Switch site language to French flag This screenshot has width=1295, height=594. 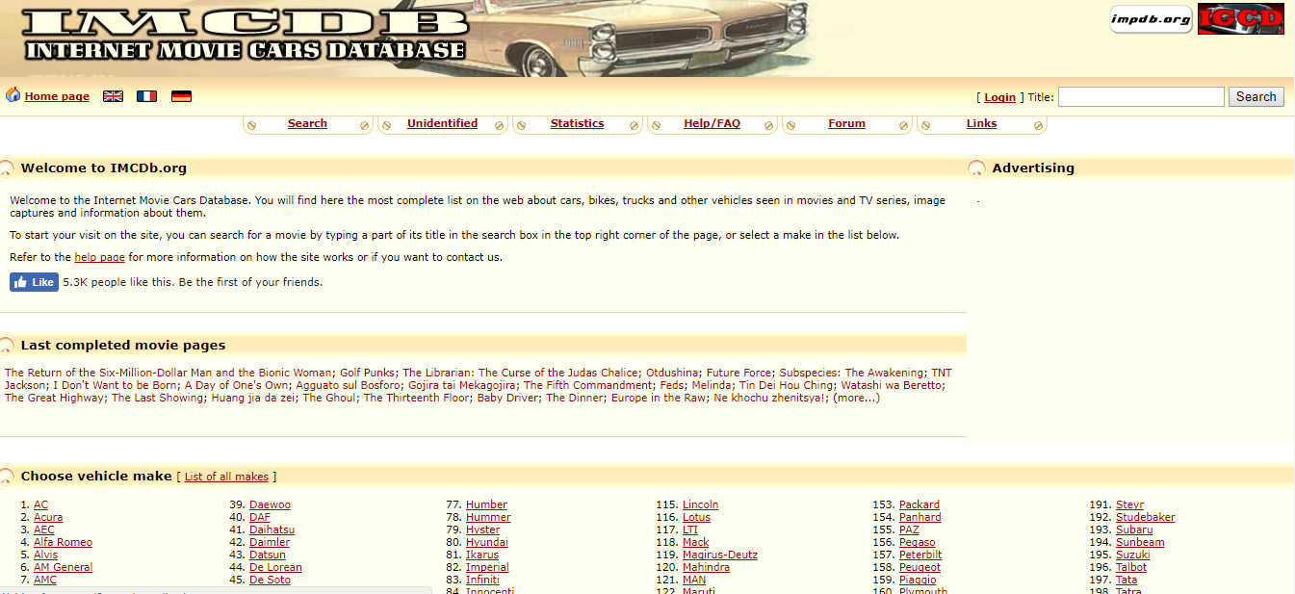pyautogui.click(x=146, y=96)
